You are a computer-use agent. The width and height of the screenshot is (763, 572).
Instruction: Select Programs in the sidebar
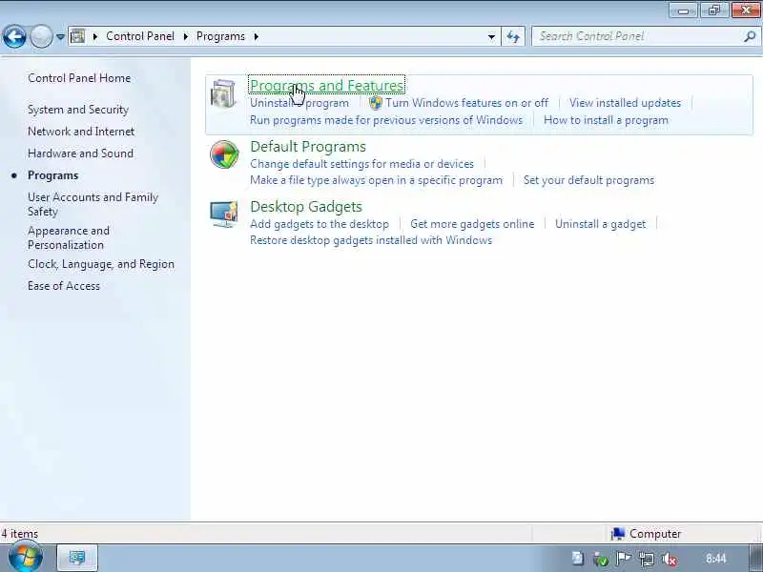tap(53, 175)
